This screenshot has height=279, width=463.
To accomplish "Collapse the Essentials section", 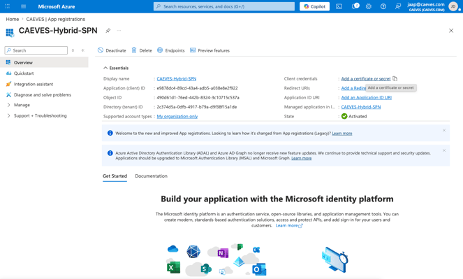I will 116,68.
